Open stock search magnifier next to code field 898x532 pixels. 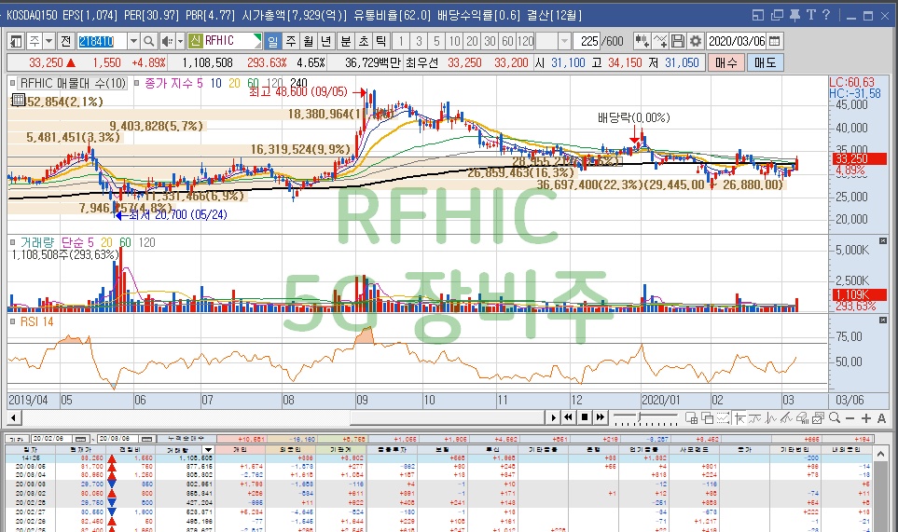(149, 41)
